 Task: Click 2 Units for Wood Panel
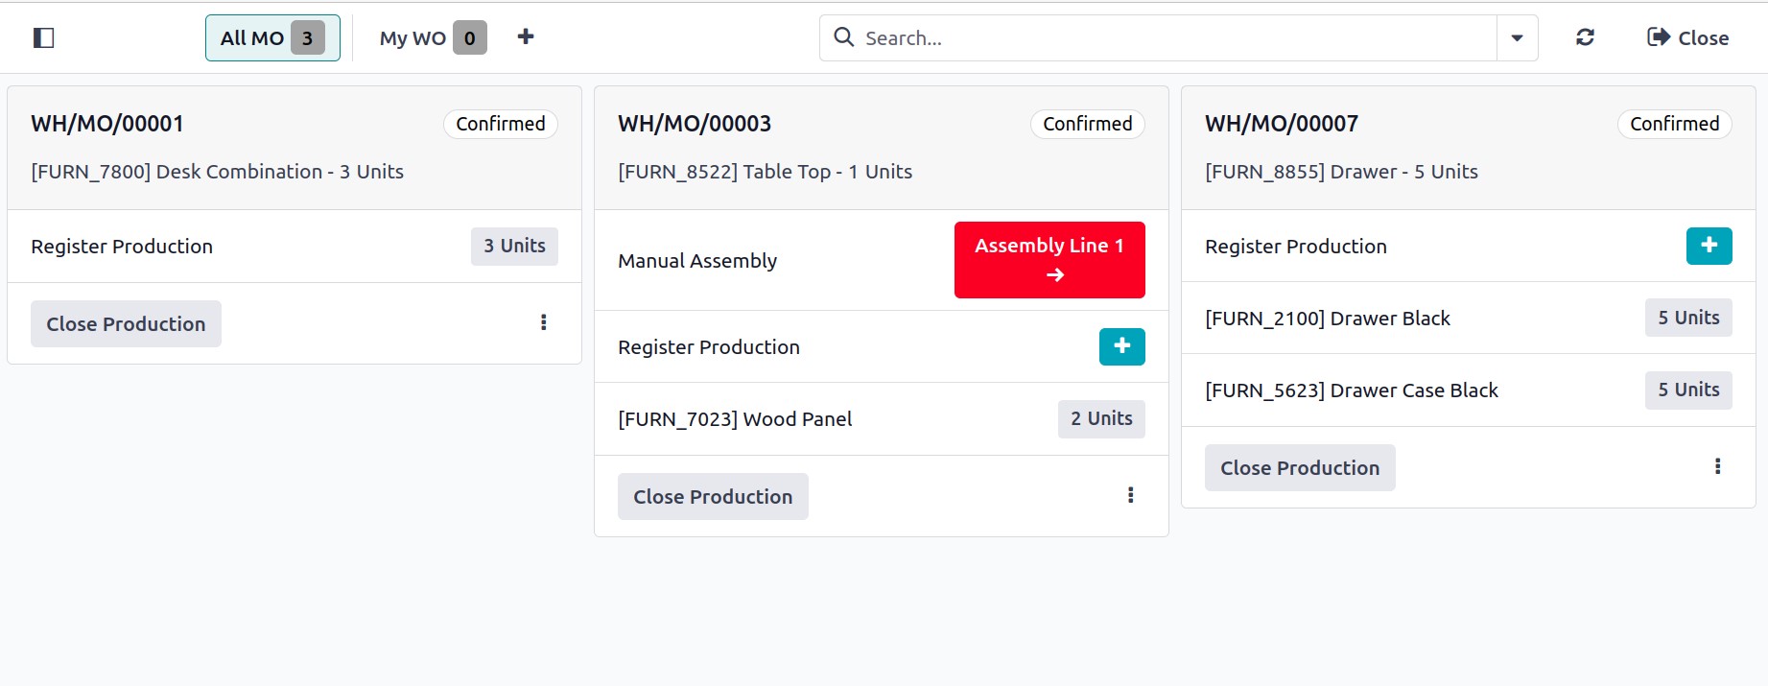tap(1101, 418)
